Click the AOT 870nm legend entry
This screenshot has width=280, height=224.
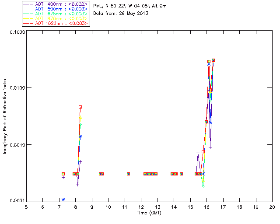click(x=56, y=18)
